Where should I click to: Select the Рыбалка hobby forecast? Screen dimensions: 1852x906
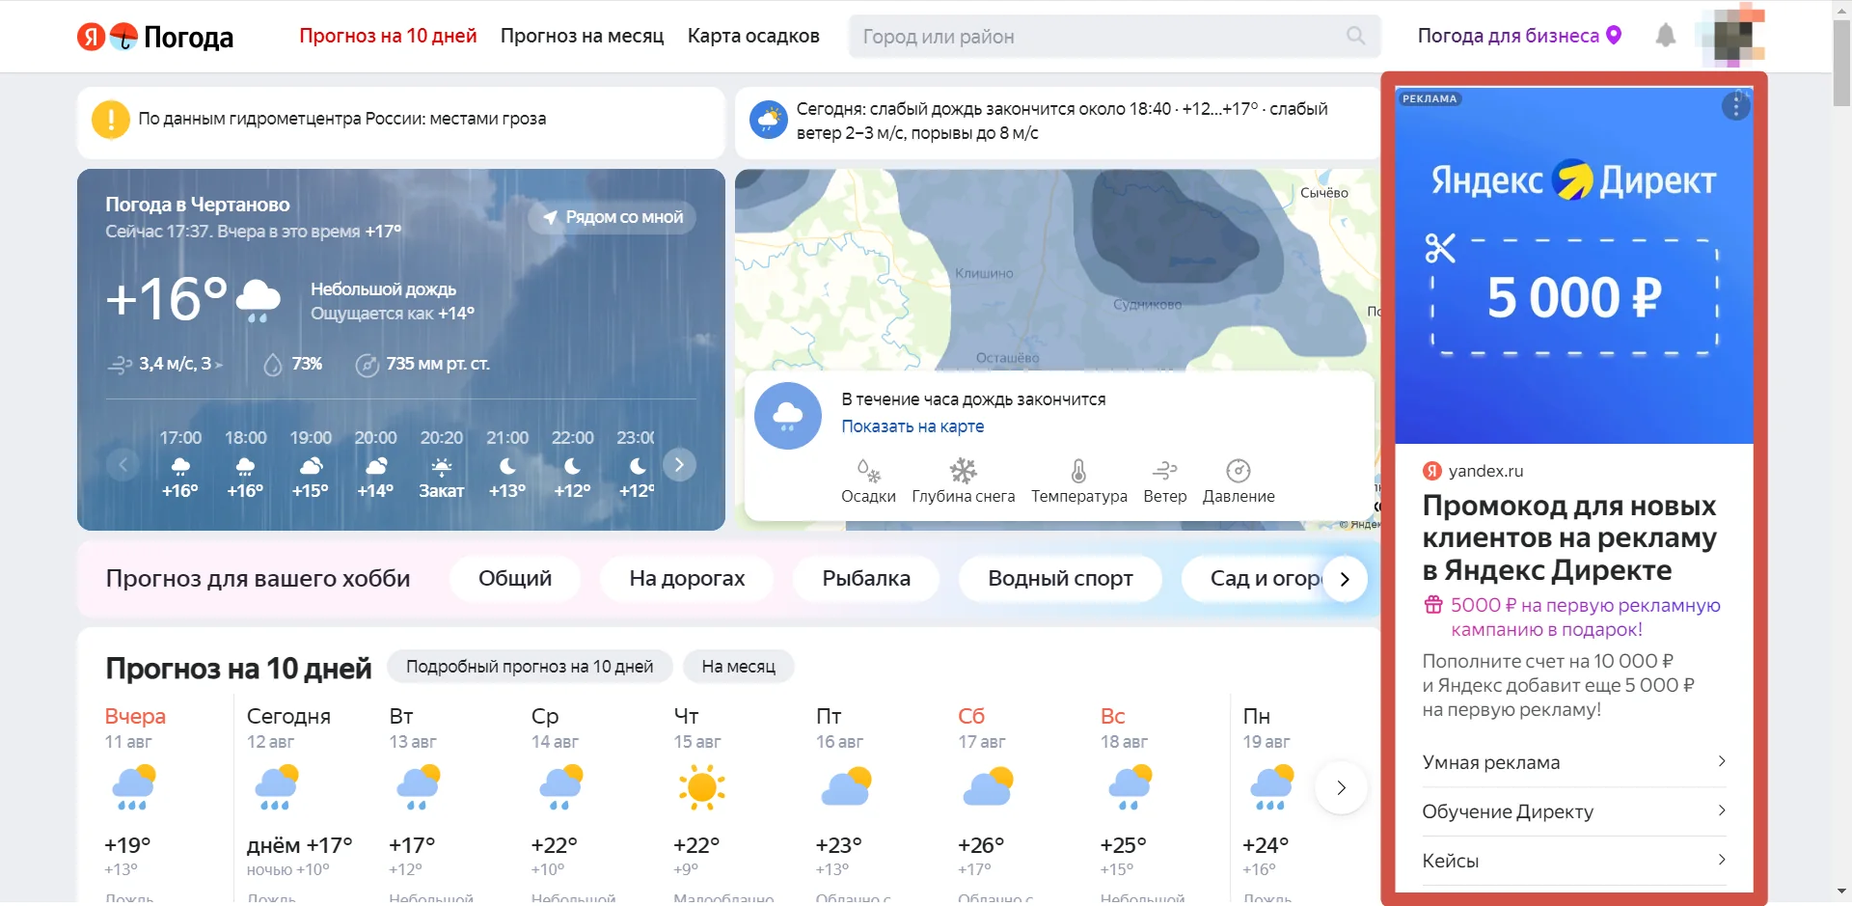coord(866,579)
